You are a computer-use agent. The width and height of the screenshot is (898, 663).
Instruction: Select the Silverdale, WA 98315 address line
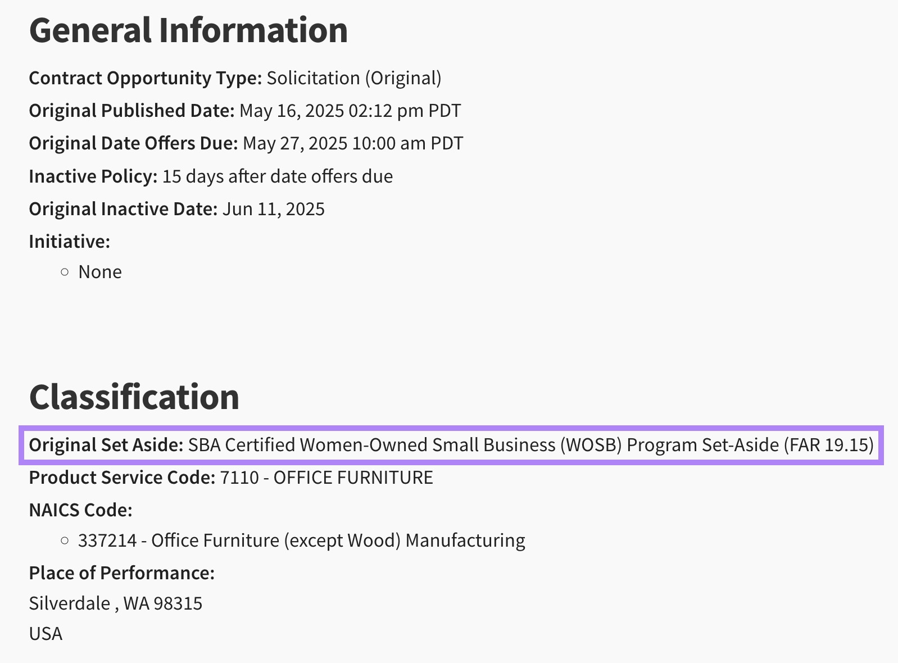point(115,603)
